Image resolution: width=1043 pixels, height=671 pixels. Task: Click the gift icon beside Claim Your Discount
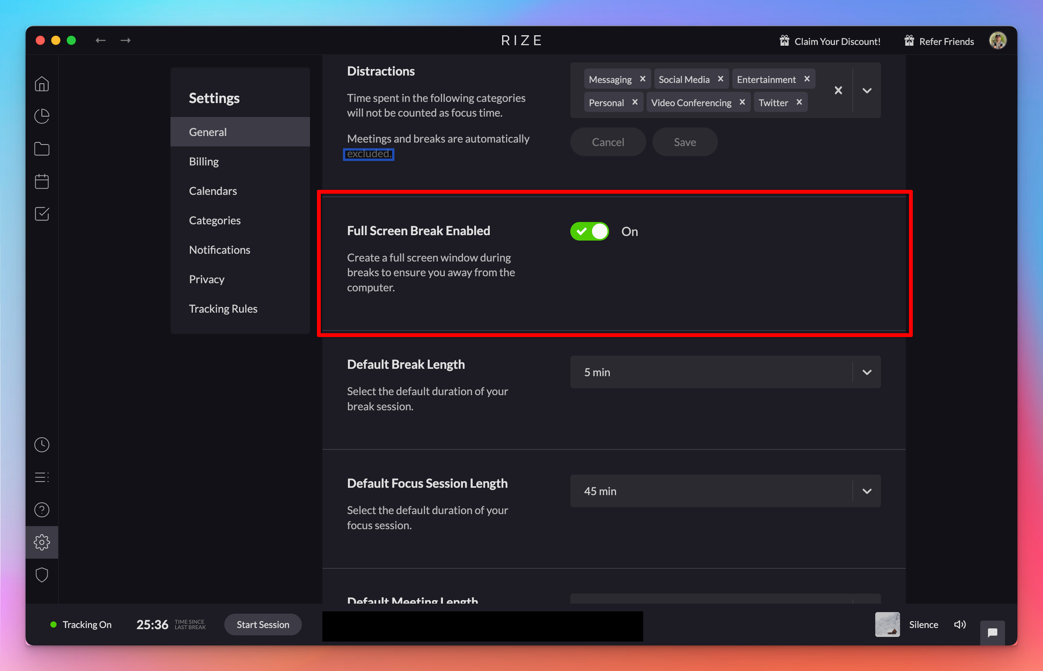pos(784,41)
